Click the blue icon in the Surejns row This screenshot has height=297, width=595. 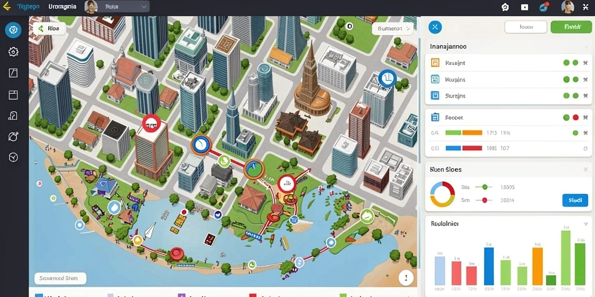pos(435,96)
